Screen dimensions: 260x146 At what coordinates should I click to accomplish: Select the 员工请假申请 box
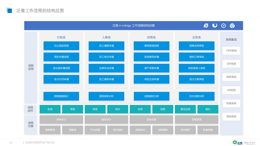pyautogui.click(x=106, y=46)
